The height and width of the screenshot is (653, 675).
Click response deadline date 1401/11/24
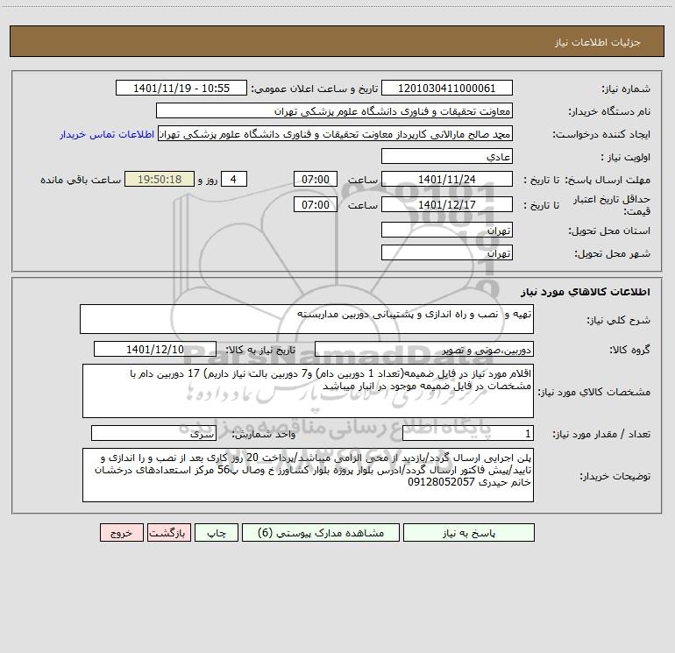pyautogui.click(x=447, y=179)
